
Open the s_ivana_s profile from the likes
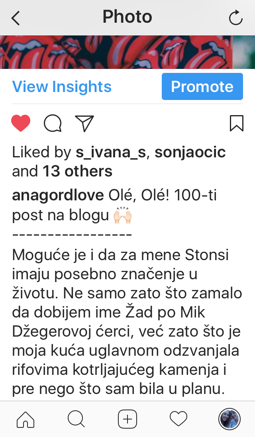(111, 153)
